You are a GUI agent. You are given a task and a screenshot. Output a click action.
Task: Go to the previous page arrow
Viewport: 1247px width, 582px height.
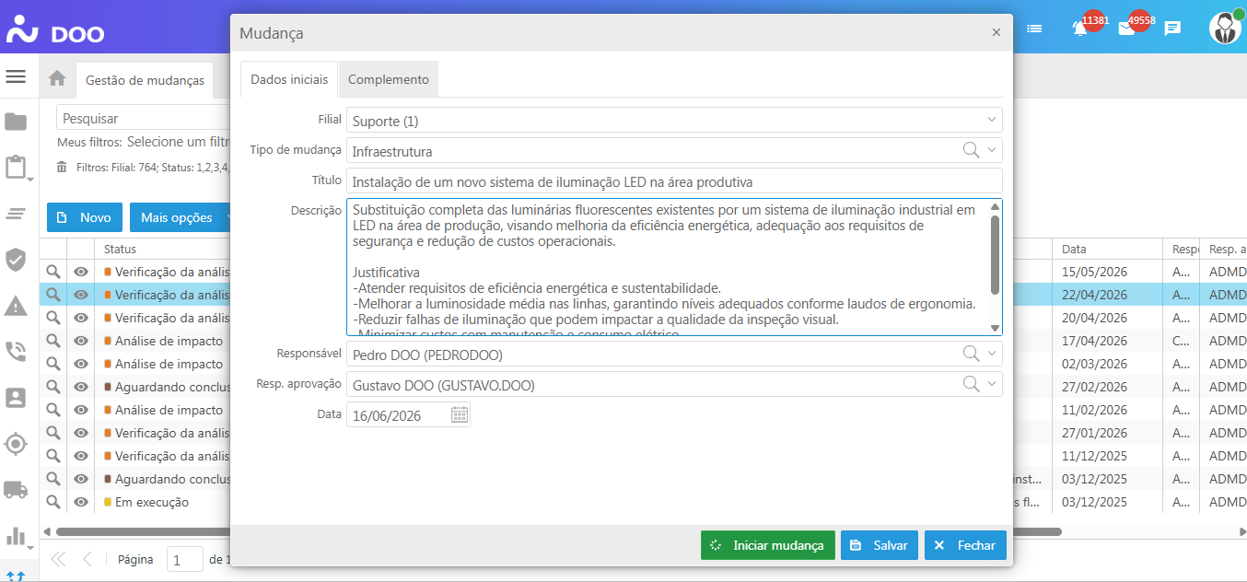click(87, 559)
